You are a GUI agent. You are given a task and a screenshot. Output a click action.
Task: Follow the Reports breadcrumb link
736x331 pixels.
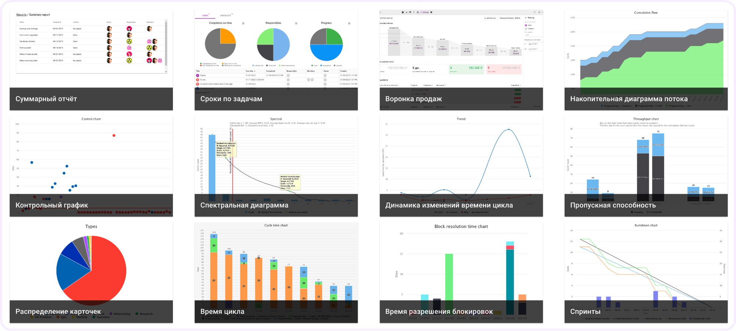tap(21, 15)
